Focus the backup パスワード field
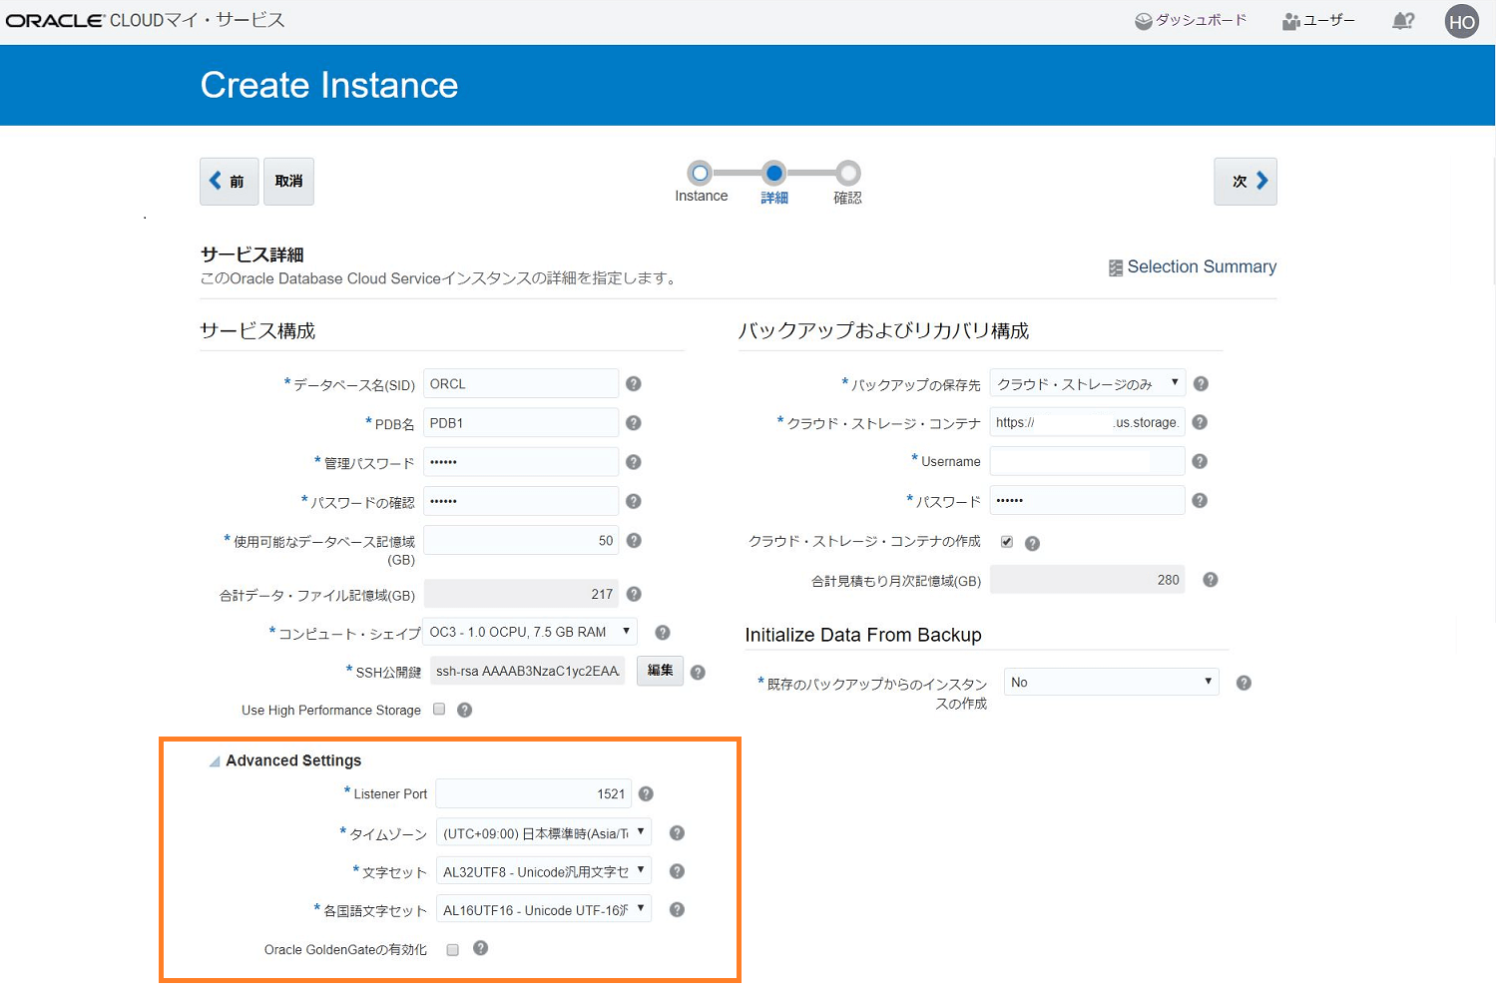This screenshot has height=1003, width=1499. (x=1088, y=500)
